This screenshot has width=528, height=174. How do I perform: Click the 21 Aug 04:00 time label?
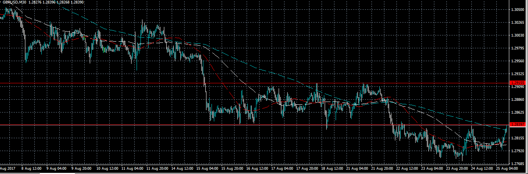pos(357,169)
